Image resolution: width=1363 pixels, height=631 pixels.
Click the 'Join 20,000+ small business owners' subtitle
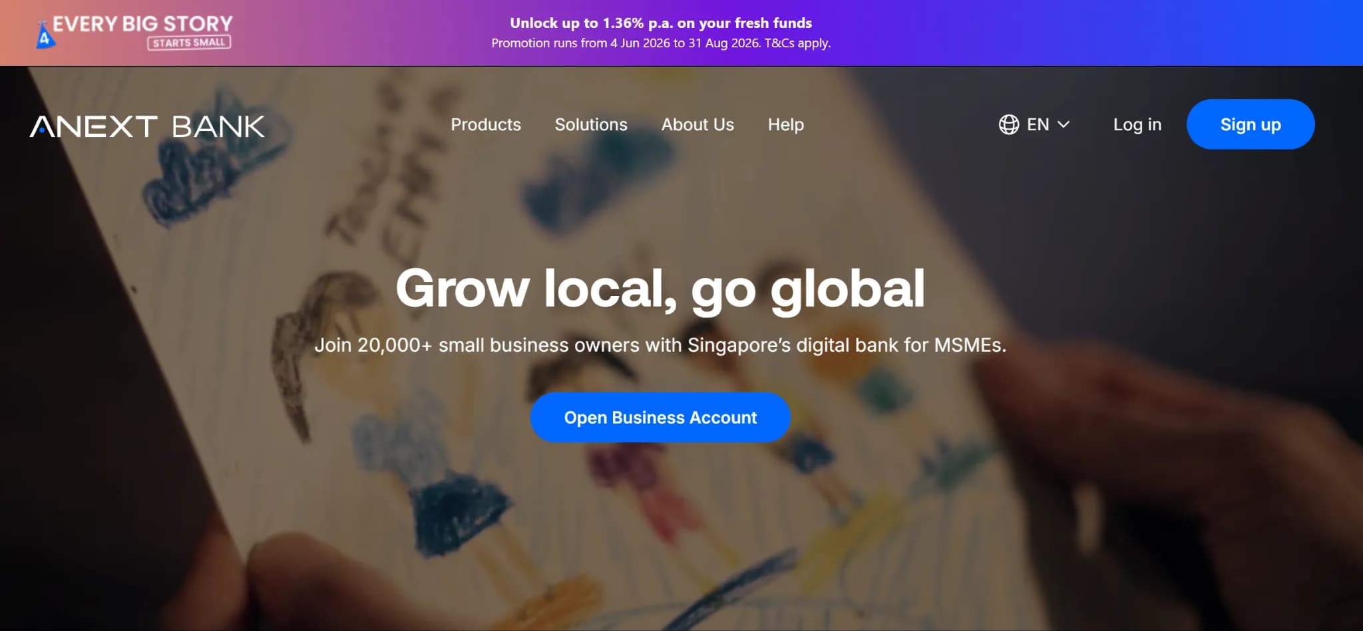[660, 345]
